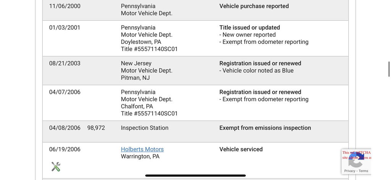
Task: Click the 11/06/2000 date entry
Action: pyautogui.click(x=65, y=6)
